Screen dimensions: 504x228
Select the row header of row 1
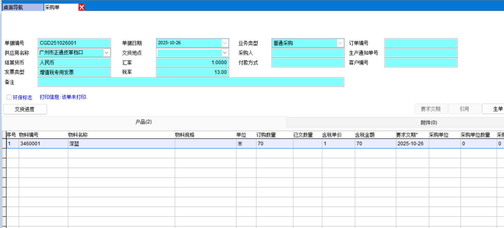click(4, 144)
